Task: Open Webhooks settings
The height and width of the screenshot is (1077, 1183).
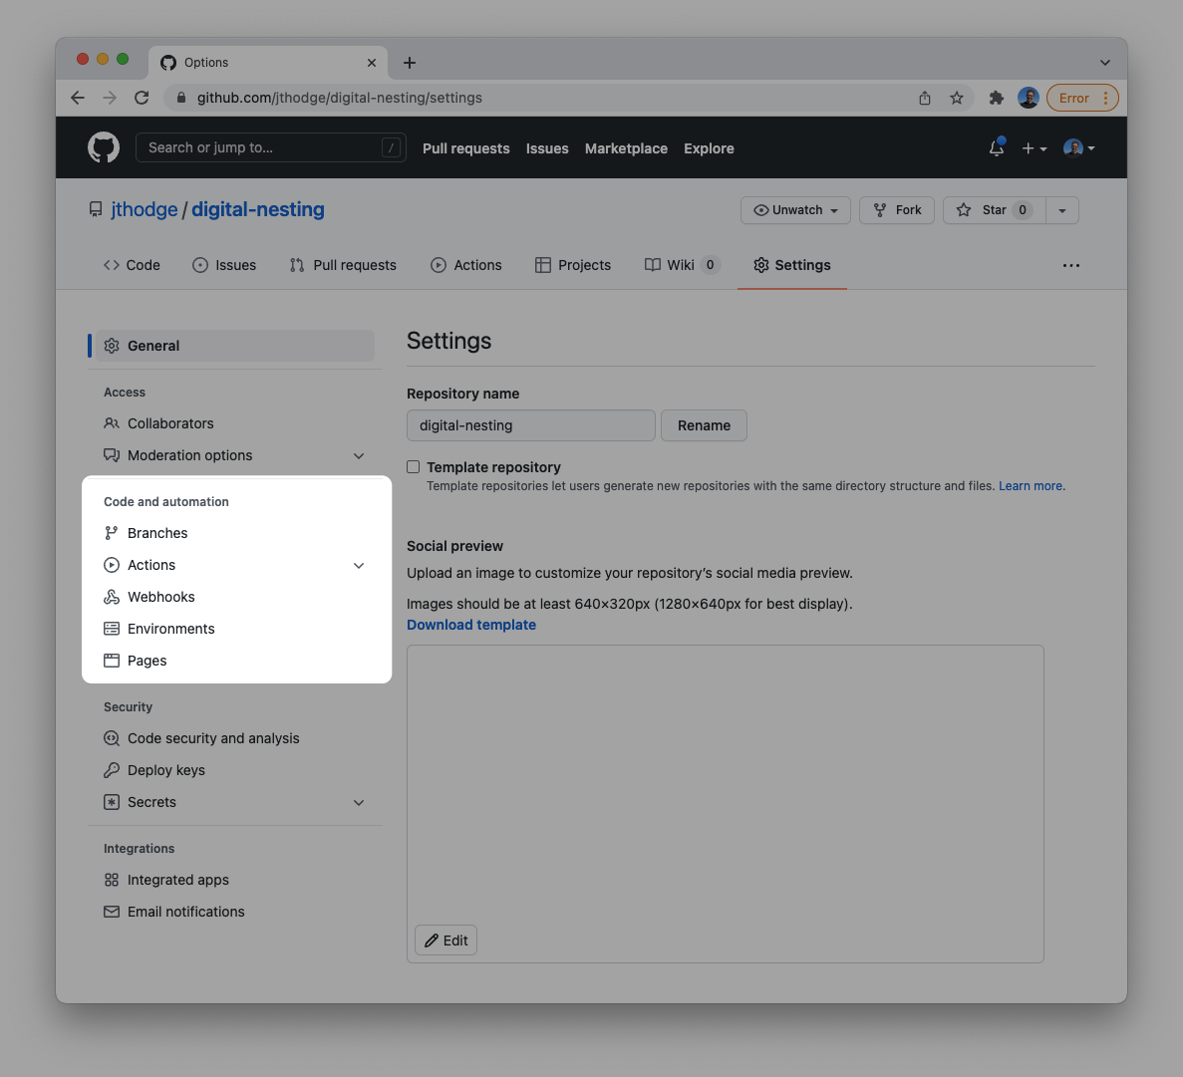Action: pyautogui.click(x=235, y=598)
